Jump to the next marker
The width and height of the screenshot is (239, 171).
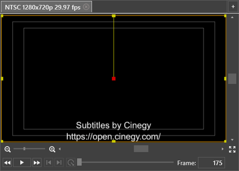pyautogui.click(x=59, y=162)
